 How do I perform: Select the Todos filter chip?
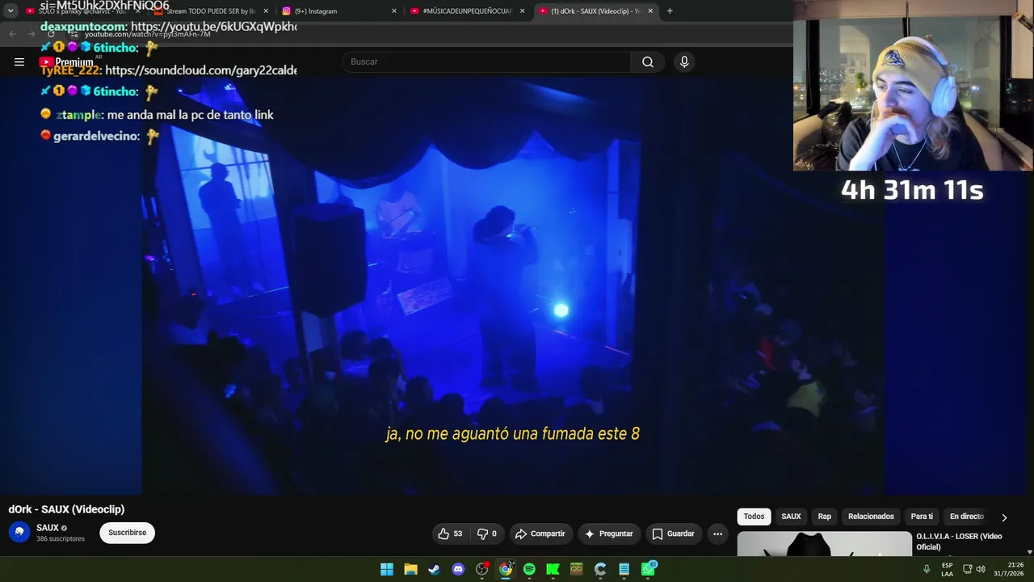(x=754, y=517)
